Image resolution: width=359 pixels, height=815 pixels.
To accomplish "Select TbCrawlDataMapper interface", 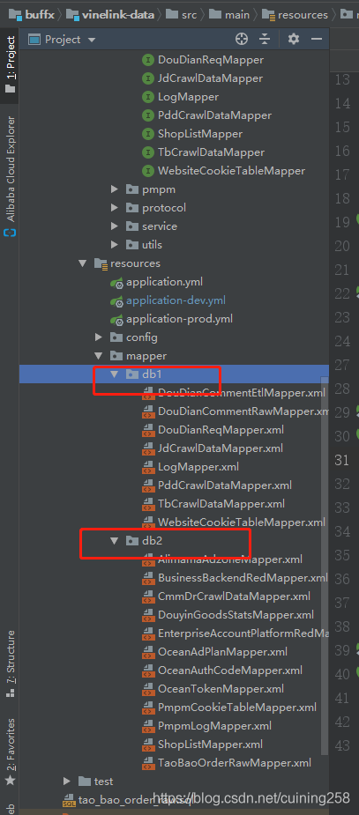I will tap(211, 152).
